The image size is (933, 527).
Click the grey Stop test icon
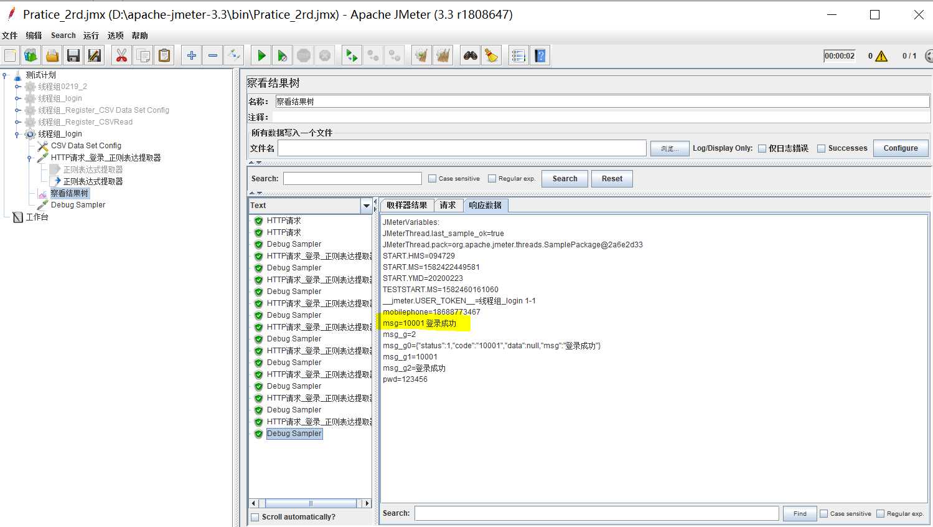[304, 55]
